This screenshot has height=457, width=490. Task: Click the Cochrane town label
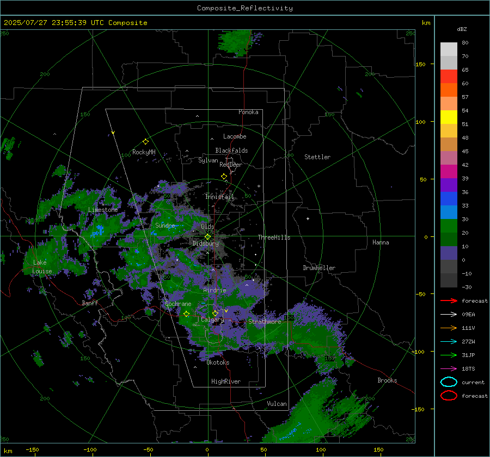pyautogui.click(x=178, y=304)
